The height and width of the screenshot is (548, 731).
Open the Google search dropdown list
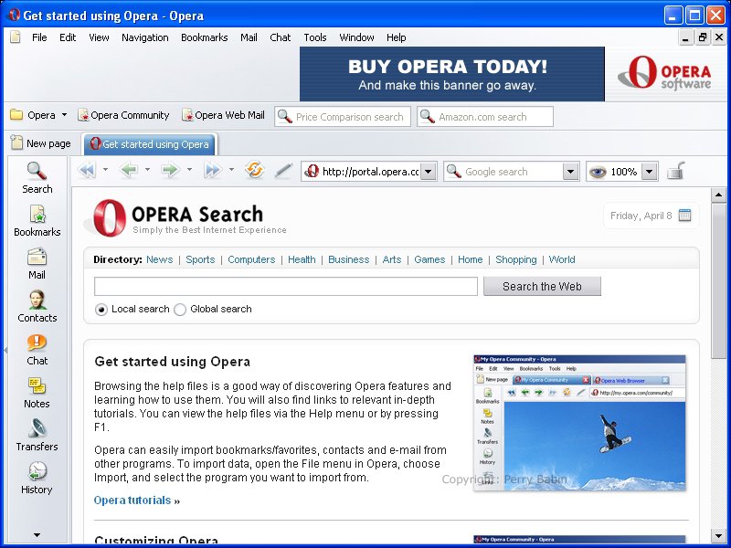[x=570, y=172]
